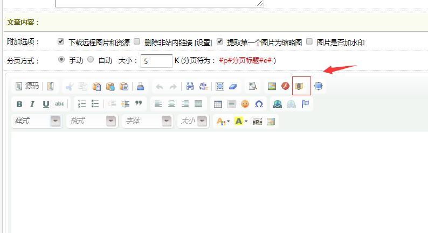The image size is (428, 233).
Task: Toggle italic formatting
Action: 32,104
